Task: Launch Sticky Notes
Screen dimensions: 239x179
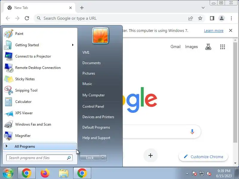Action: pyautogui.click(x=40, y=79)
